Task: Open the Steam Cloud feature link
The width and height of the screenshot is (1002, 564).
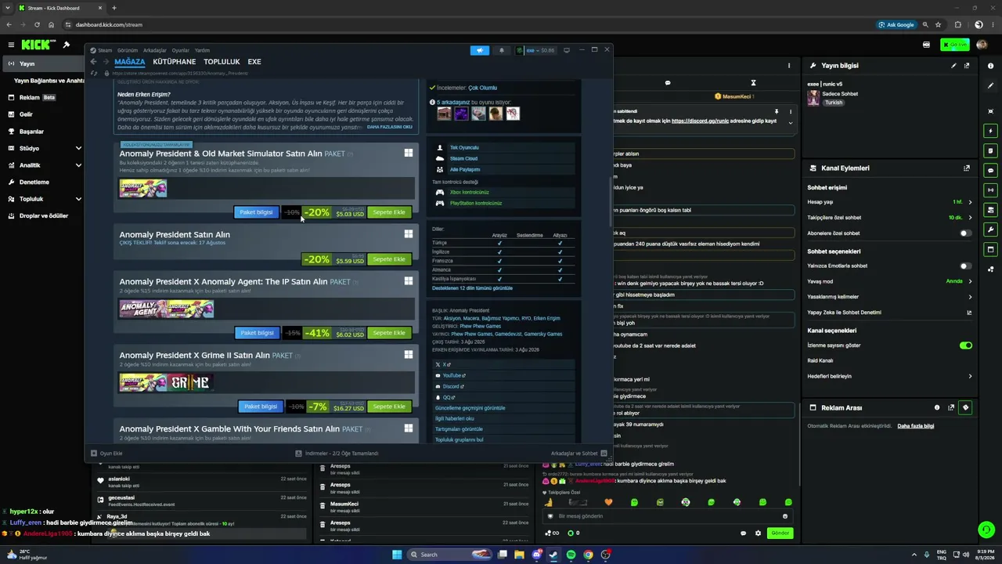Action: [x=463, y=159]
